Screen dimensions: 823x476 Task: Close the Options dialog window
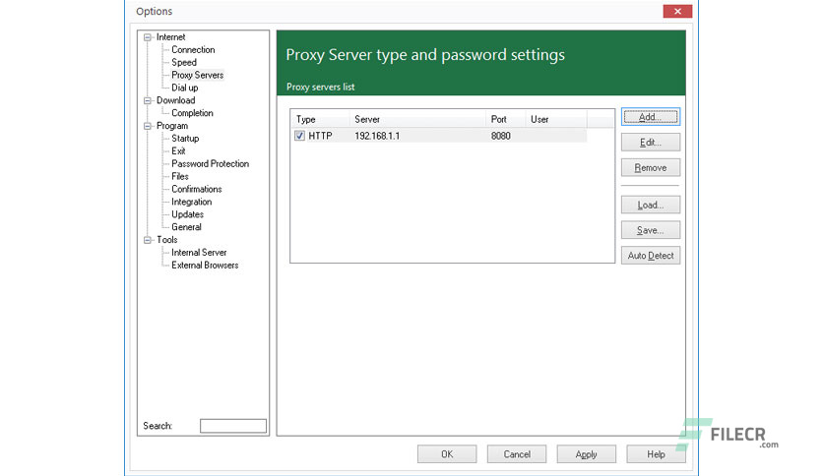click(677, 11)
